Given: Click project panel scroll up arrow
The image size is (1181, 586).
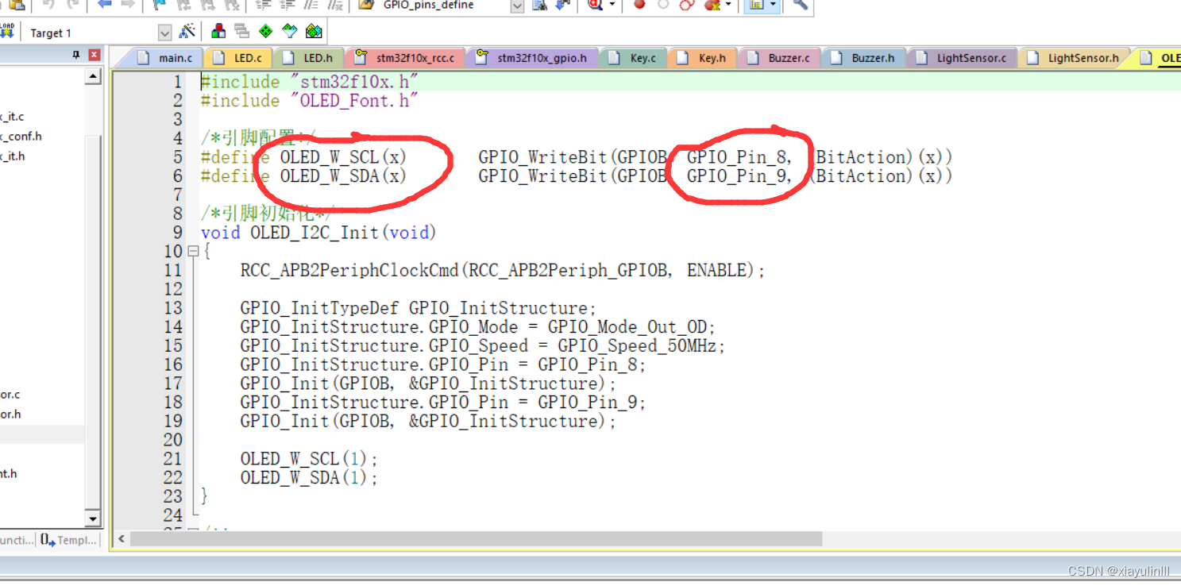Looking at the screenshot, I should tap(93, 76).
